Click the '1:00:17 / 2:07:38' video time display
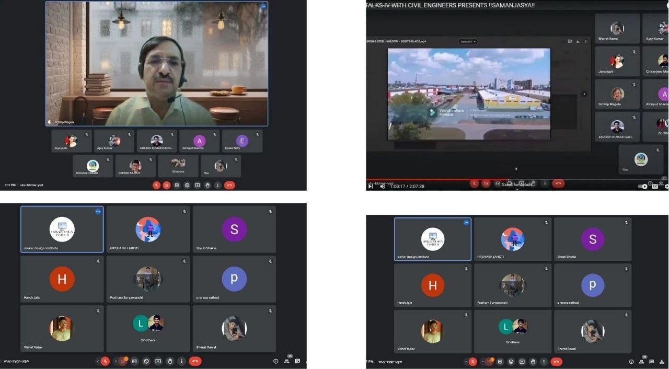 pos(407,187)
